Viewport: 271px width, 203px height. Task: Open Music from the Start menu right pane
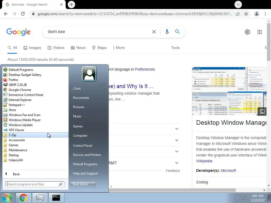(77, 116)
